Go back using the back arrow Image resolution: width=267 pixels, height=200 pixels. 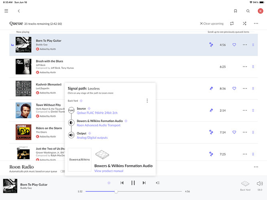click(x=19, y=11)
